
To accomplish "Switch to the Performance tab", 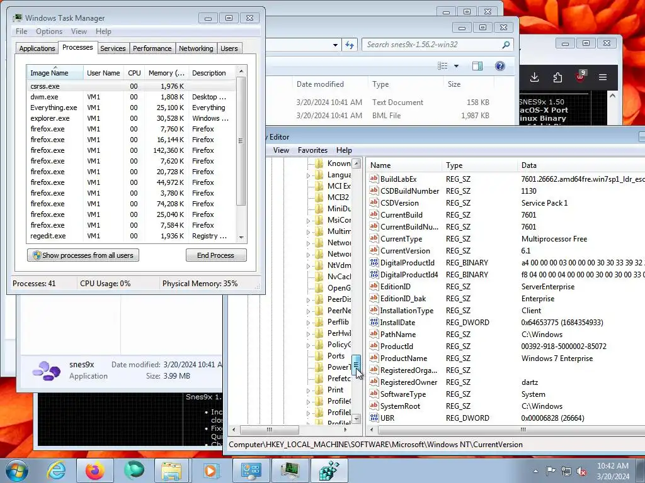I will 152,48.
